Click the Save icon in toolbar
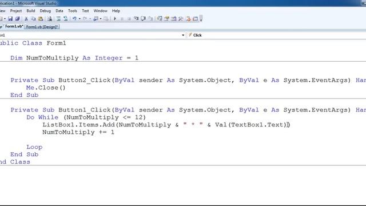 tap(10, 19)
